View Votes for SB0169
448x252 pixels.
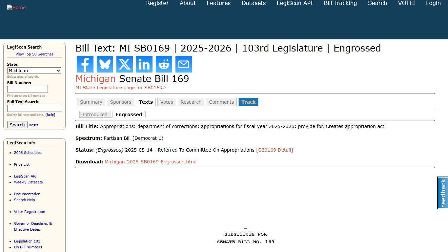tap(167, 102)
